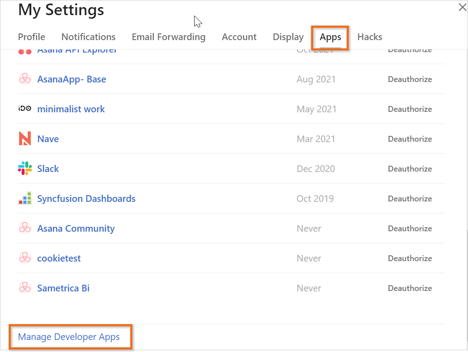Open the Asana Community link
The width and height of the screenshot is (468, 352).
click(x=76, y=229)
